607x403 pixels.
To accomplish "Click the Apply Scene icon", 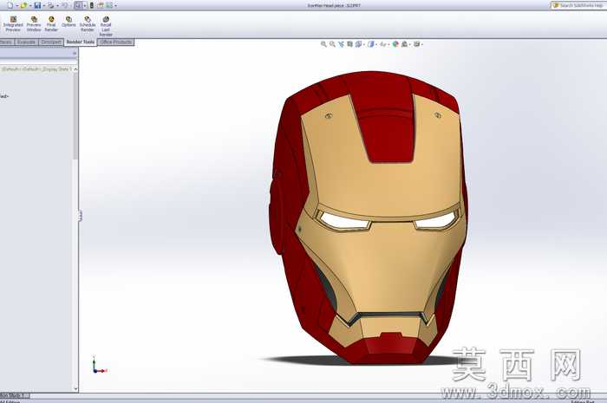I will (404, 44).
